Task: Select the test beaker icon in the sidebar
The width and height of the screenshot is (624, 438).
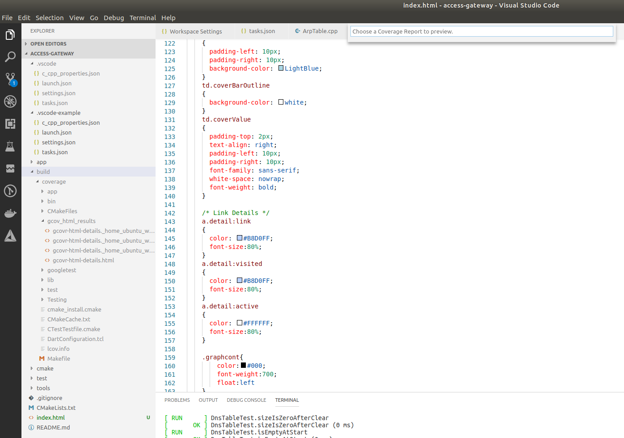Action: [x=10, y=146]
